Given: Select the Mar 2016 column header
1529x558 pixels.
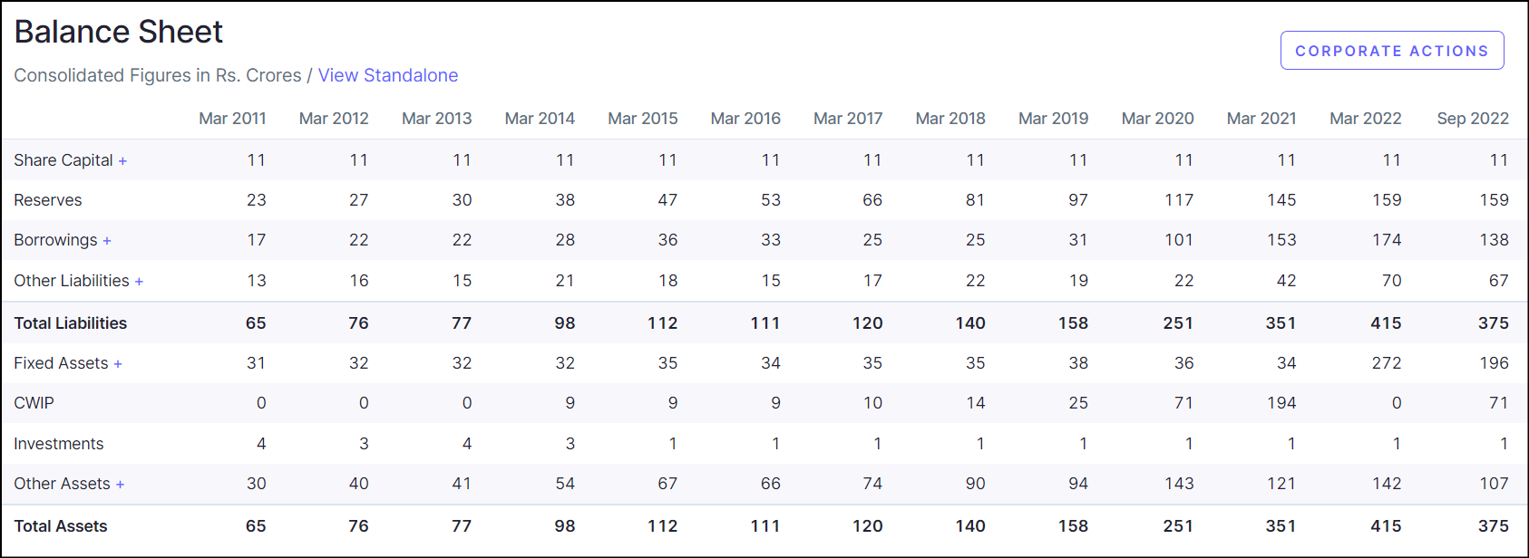Looking at the screenshot, I should (745, 119).
